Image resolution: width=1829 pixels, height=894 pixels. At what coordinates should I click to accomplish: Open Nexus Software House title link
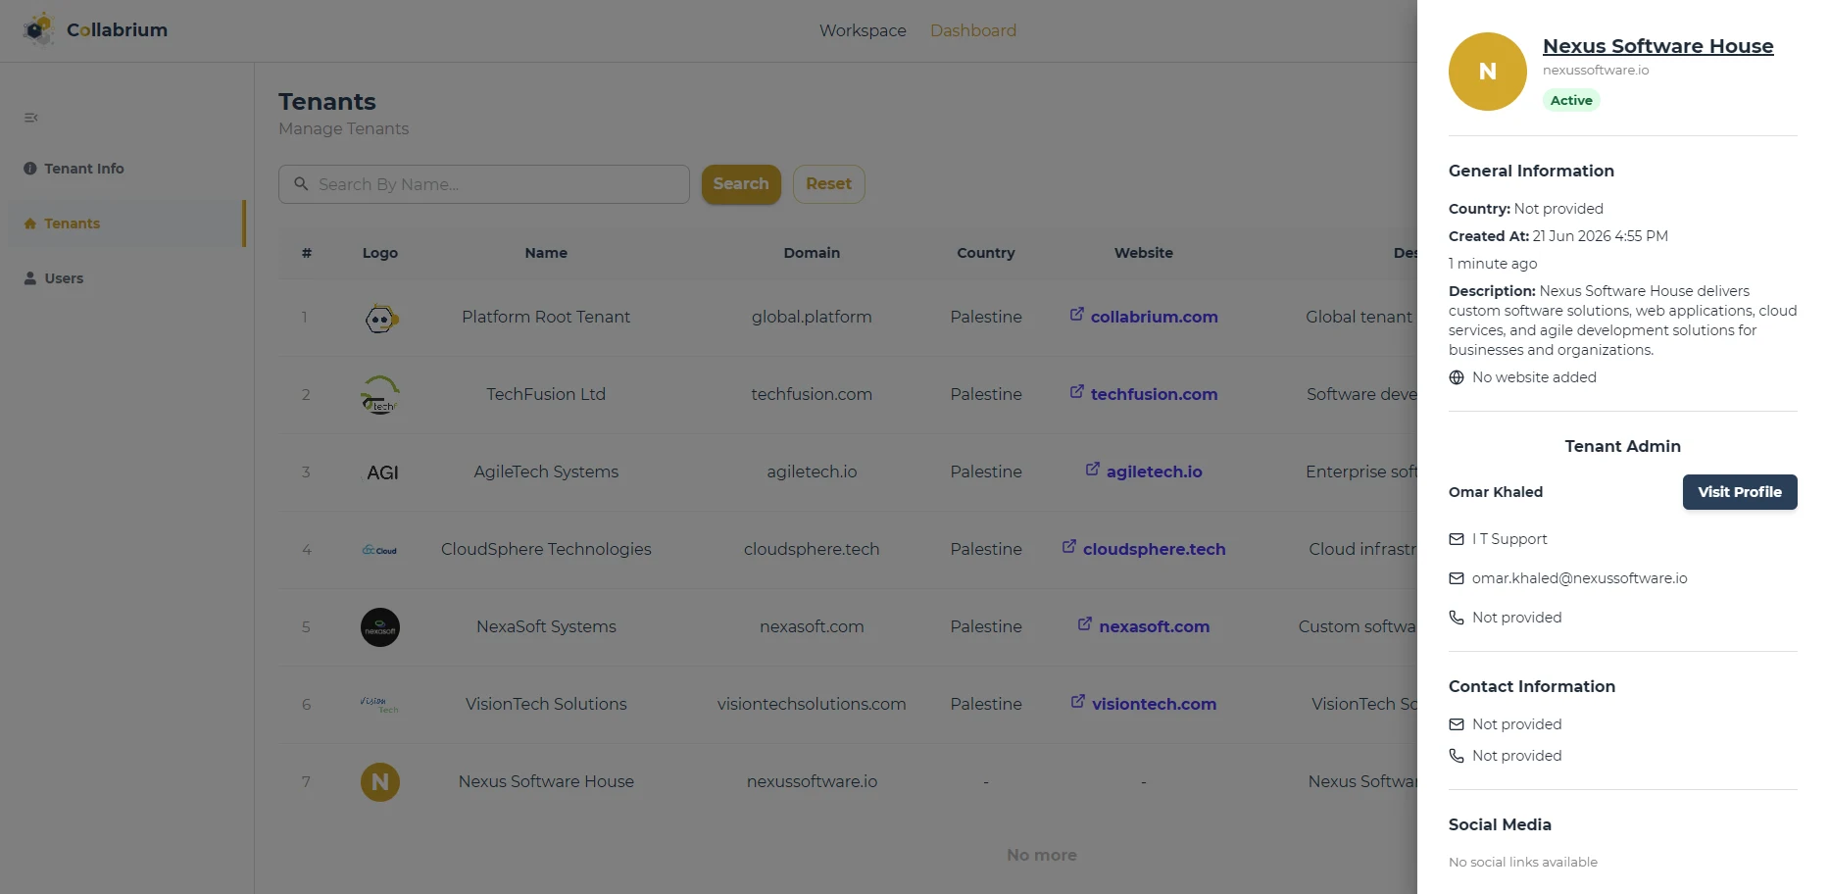(x=1658, y=46)
